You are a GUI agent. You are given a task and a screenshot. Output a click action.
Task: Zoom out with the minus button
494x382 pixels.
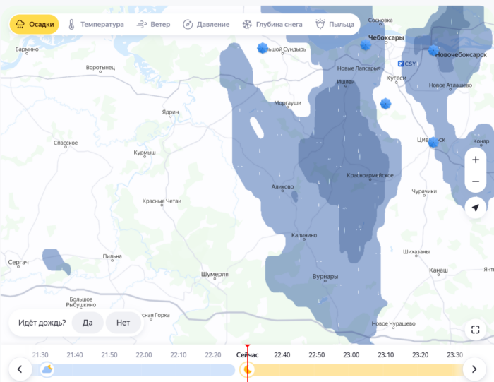coord(476,181)
